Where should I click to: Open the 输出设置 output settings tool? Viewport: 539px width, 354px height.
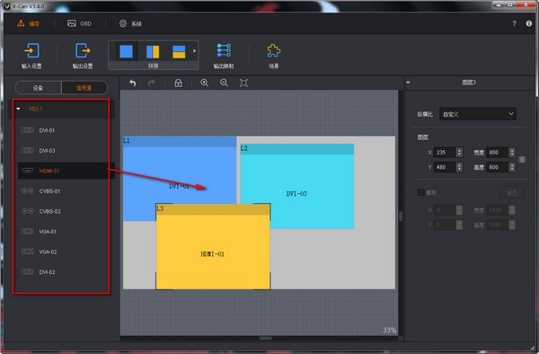[x=83, y=56]
